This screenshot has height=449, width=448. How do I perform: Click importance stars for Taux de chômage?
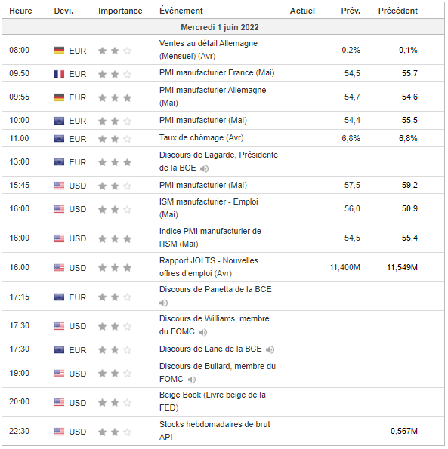(x=115, y=139)
